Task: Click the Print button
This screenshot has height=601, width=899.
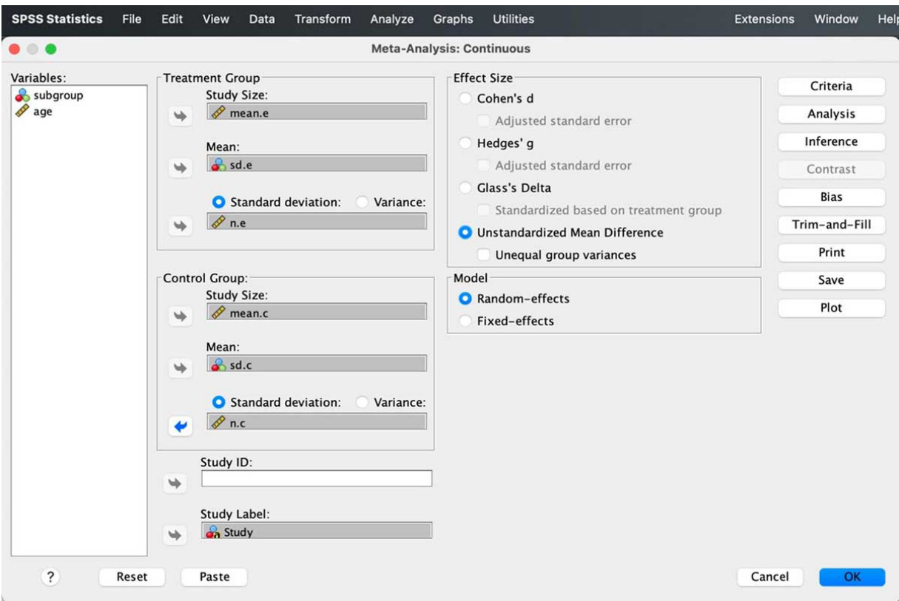Action: [831, 253]
